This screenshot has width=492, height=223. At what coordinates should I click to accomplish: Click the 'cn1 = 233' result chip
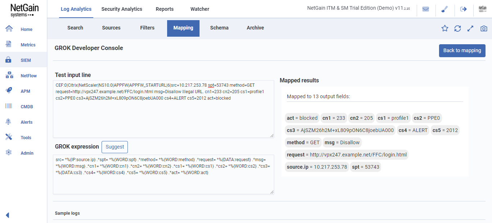(x=334, y=118)
